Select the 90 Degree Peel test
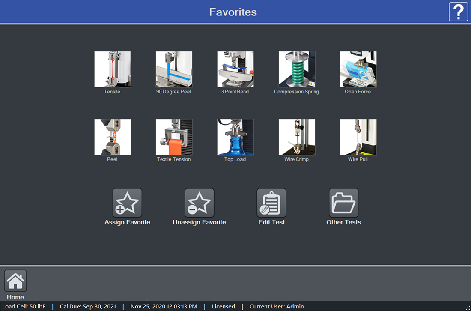This screenshot has height=311, width=471. coord(174,69)
